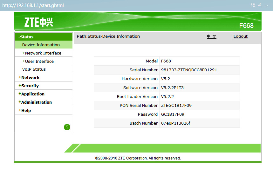
Task: Expand the Security menu section
Action: point(44,86)
